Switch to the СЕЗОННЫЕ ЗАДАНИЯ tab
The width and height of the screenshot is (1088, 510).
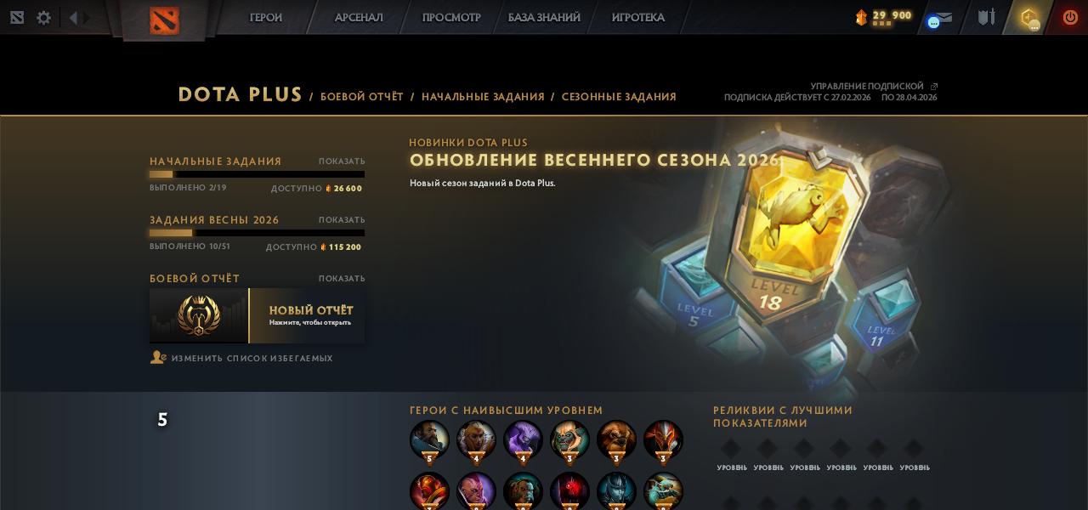(x=619, y=97)
